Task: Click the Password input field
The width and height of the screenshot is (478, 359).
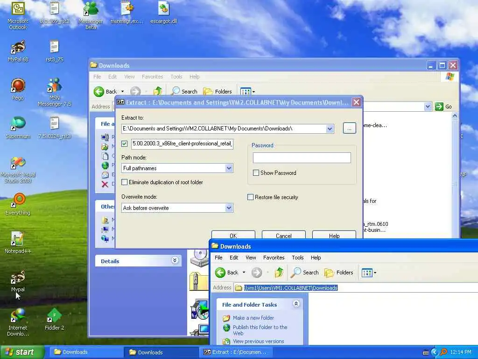Action: click(x=302, y=158)
